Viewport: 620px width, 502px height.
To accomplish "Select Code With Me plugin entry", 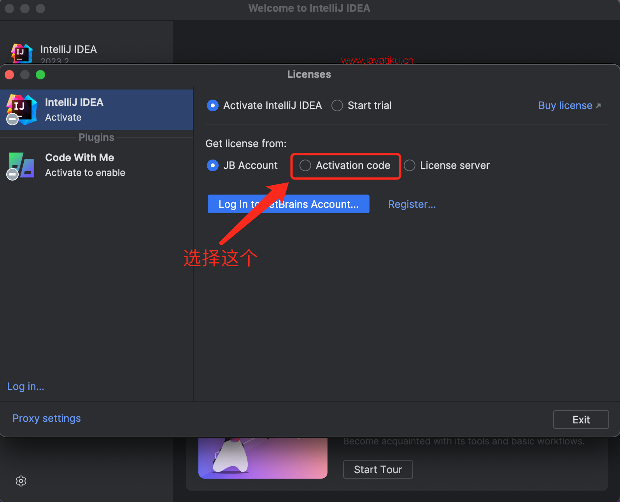I will [x=96, y=165].
